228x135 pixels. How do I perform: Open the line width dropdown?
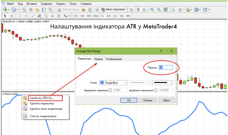[x=162, y=83]
